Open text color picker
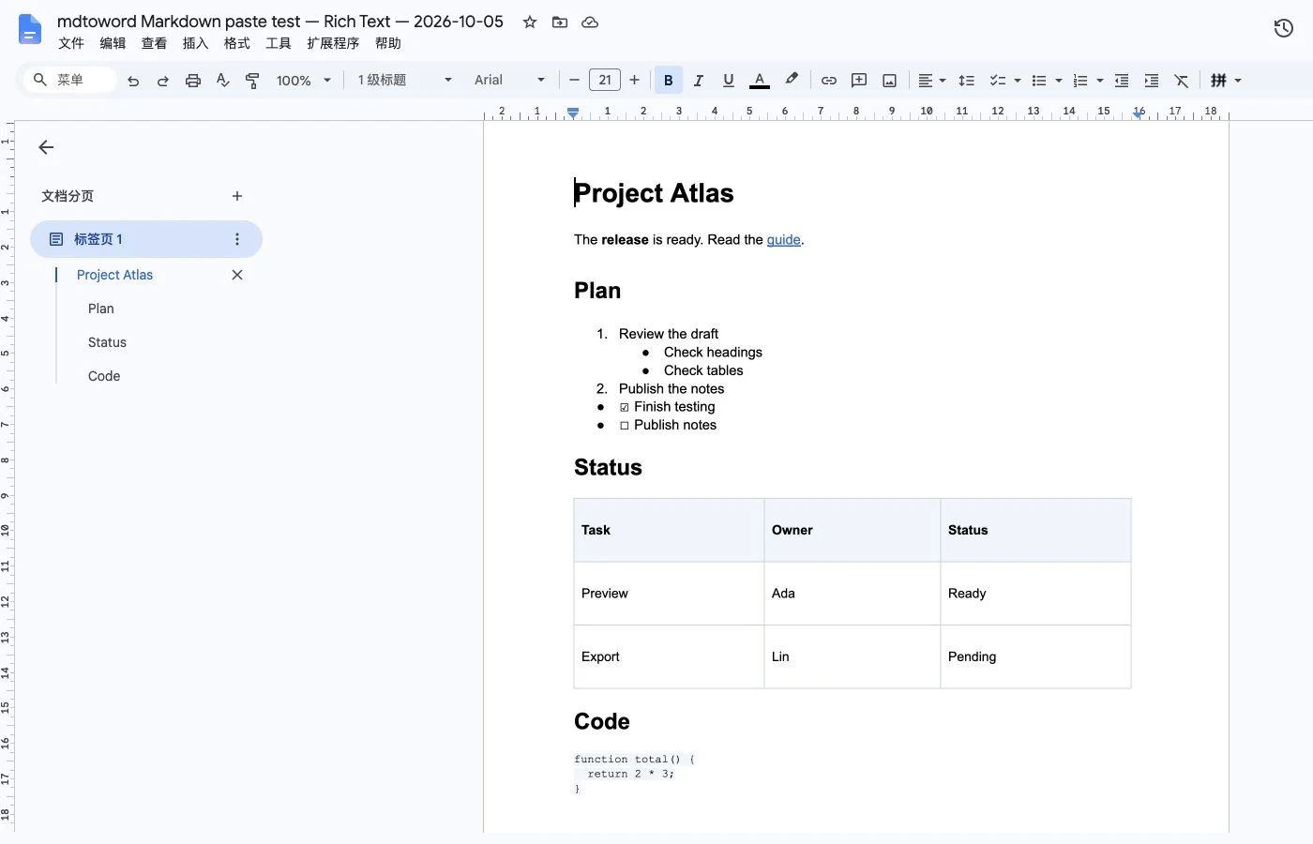The height and width of the screenshot is (844, 1313). tap(760, 81)
